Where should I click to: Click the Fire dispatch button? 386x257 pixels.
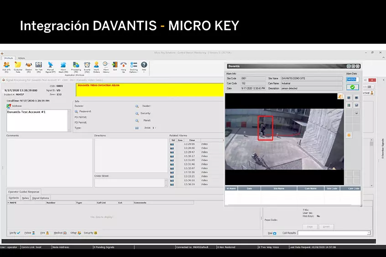coord(45,233)
